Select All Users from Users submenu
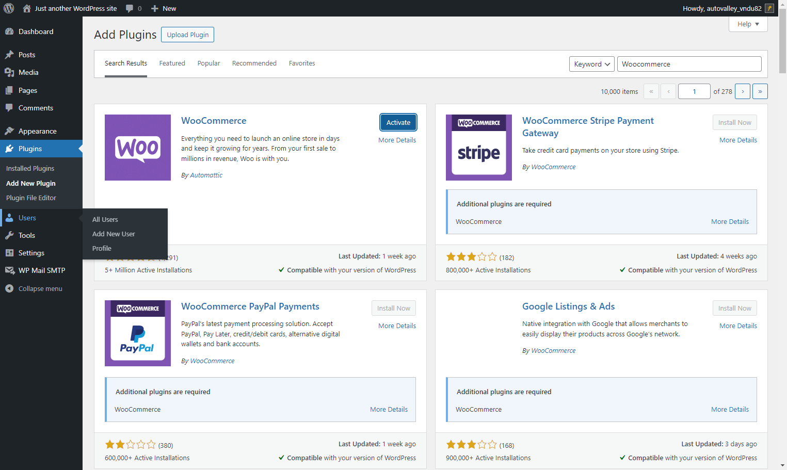The height and width of the screenshot is (470, 787). coord(105,219)
